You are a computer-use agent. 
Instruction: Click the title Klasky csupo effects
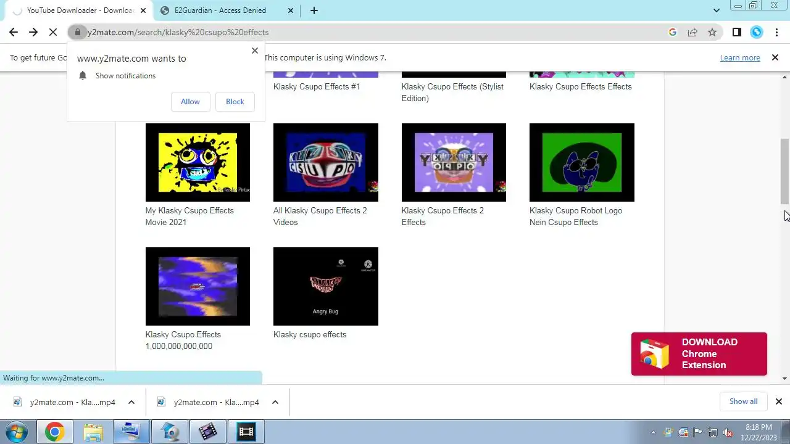(x=310, y=335)
